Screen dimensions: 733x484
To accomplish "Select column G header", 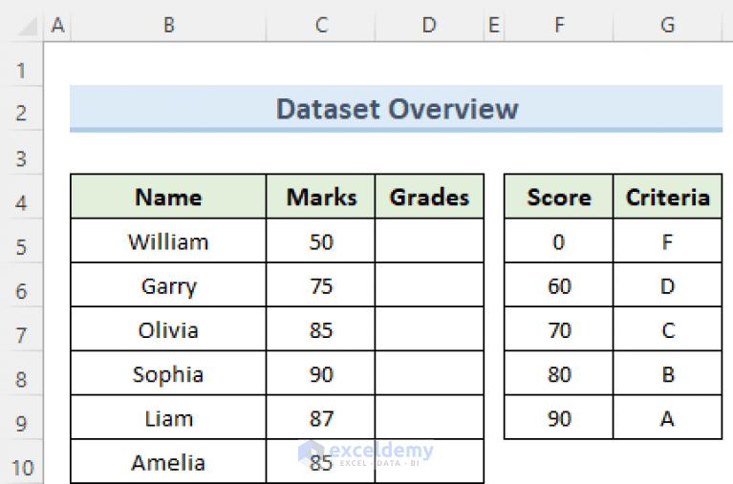I will (x=668, y=25).
